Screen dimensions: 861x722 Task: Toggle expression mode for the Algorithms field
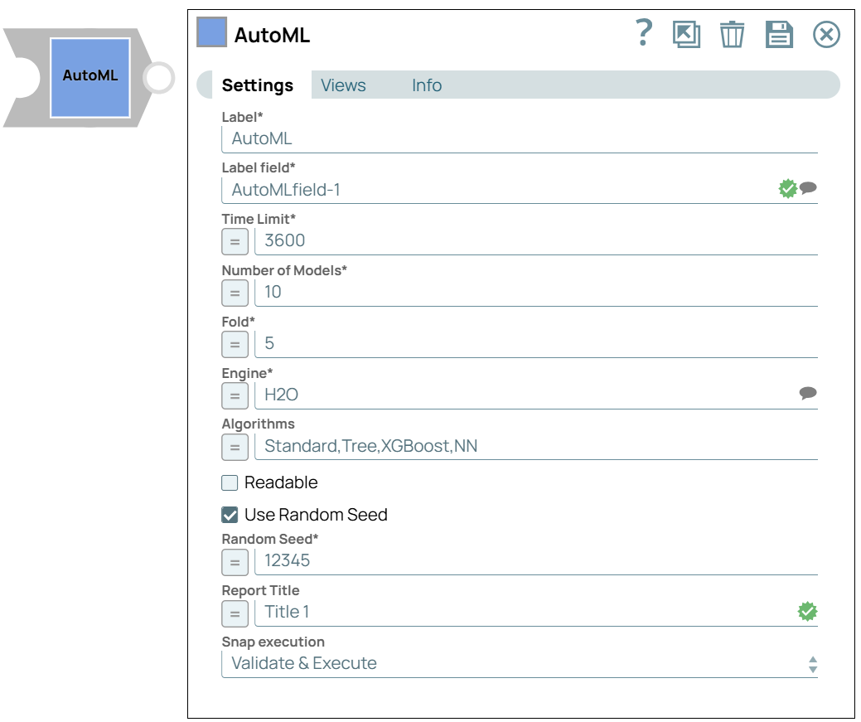tap(234, 447)
